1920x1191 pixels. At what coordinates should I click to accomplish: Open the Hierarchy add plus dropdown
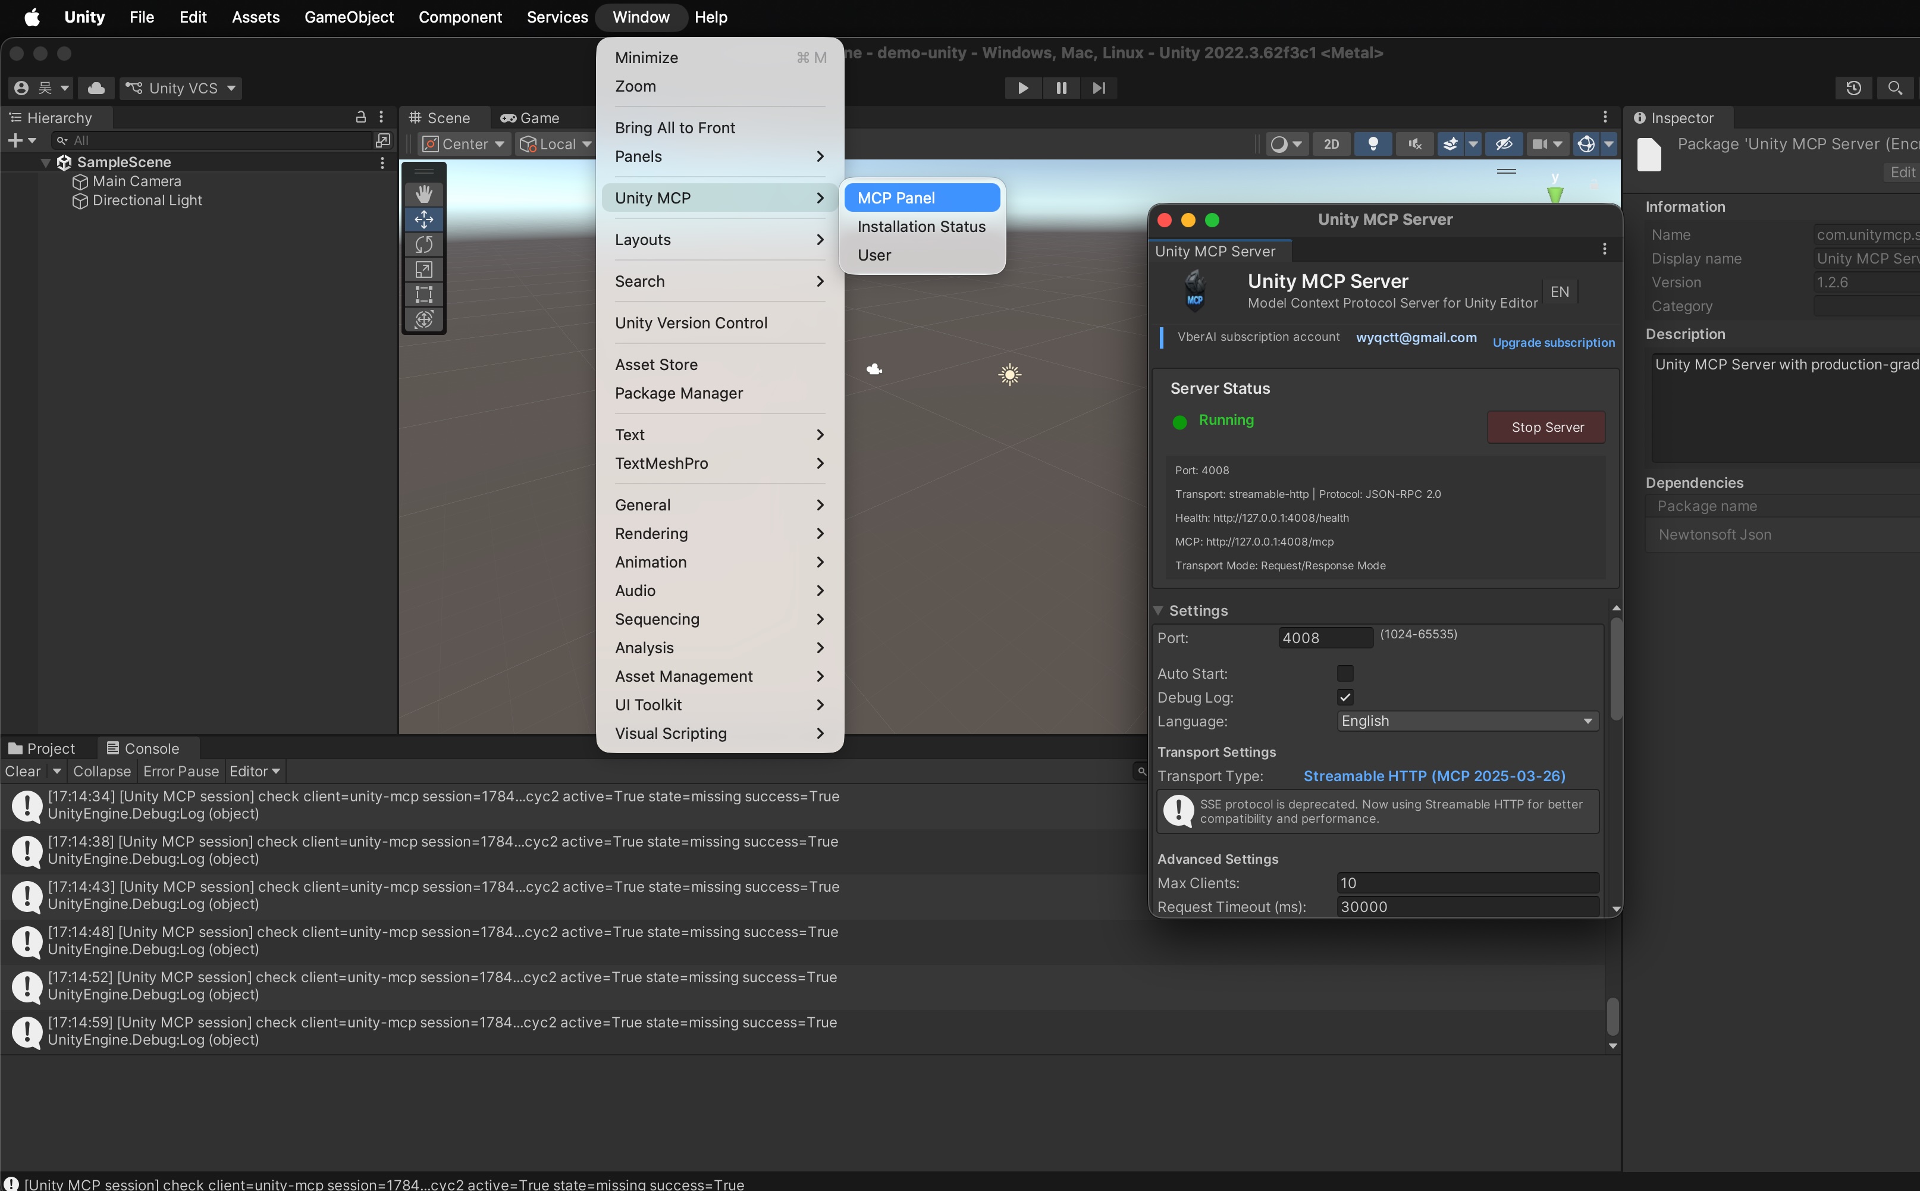pyautogui.click(x=22, y=140)
